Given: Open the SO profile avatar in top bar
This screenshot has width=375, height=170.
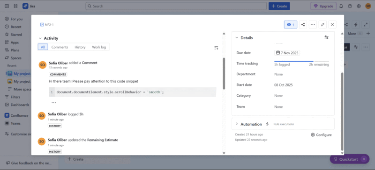Looking at the screenshot, I should [368, 6].
